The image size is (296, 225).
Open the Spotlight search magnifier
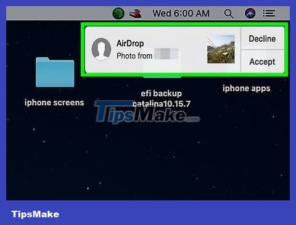[x=229, y=14]
